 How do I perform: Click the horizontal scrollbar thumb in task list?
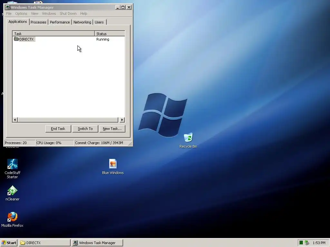coord(68,120)
